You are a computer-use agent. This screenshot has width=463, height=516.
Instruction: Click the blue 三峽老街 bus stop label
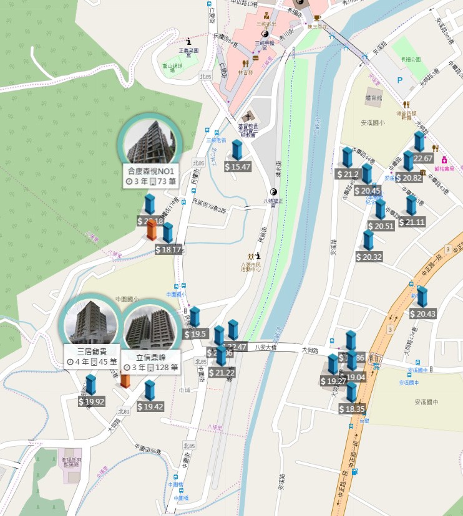point(216,140)
